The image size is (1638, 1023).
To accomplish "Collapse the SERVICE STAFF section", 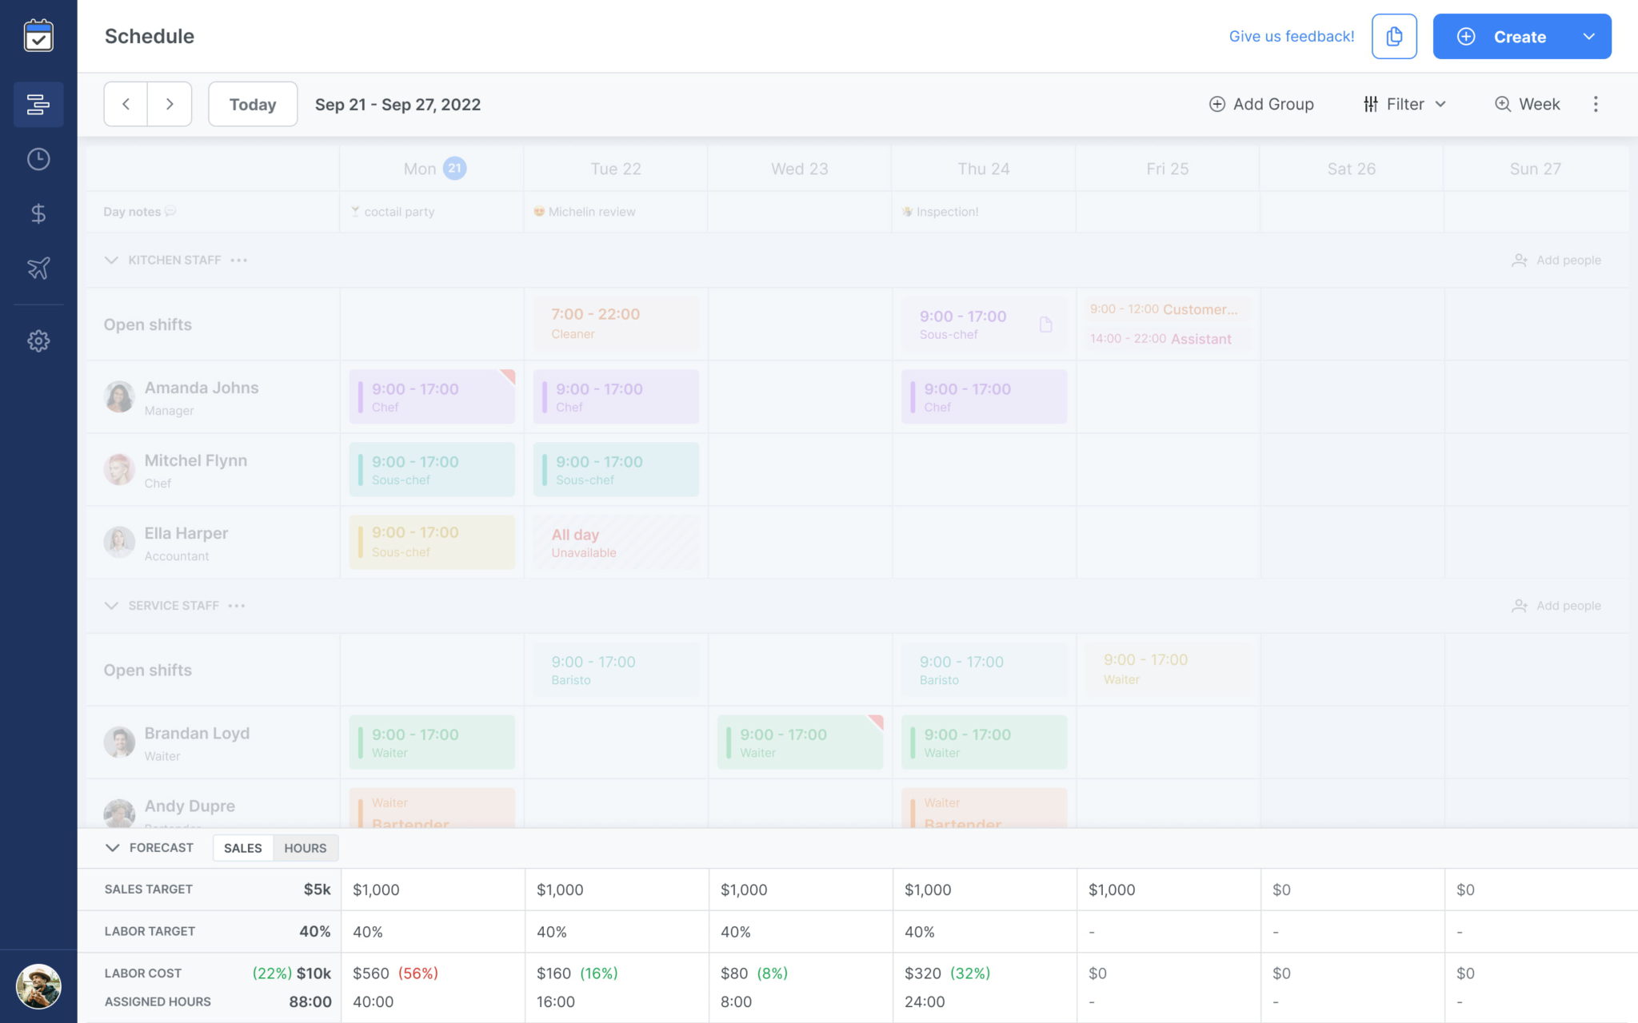I will click(111, 605).
